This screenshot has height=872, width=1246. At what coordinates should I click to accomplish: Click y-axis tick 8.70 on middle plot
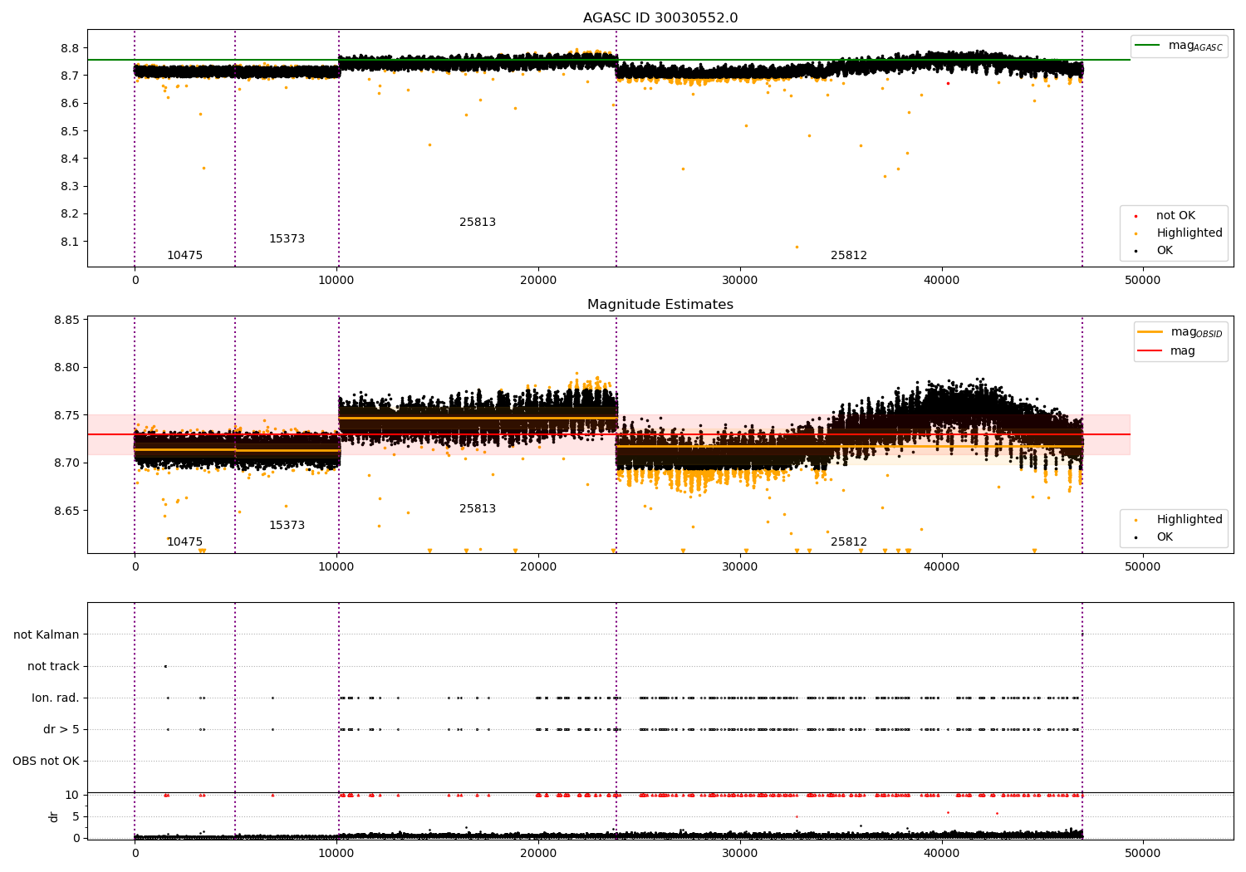tap(66, 463)
